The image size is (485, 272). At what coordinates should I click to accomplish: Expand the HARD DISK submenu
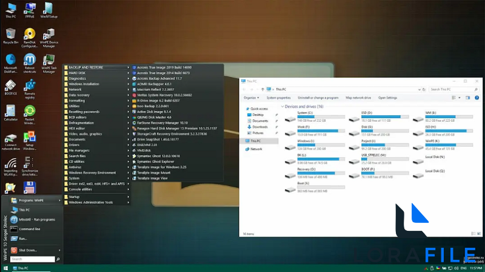click(97, 73)
